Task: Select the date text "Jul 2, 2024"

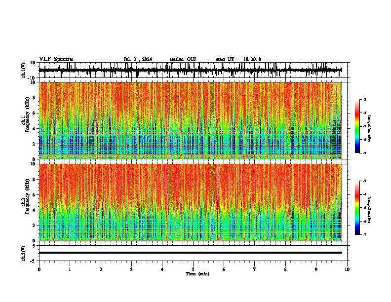Action: click(138, 59)
